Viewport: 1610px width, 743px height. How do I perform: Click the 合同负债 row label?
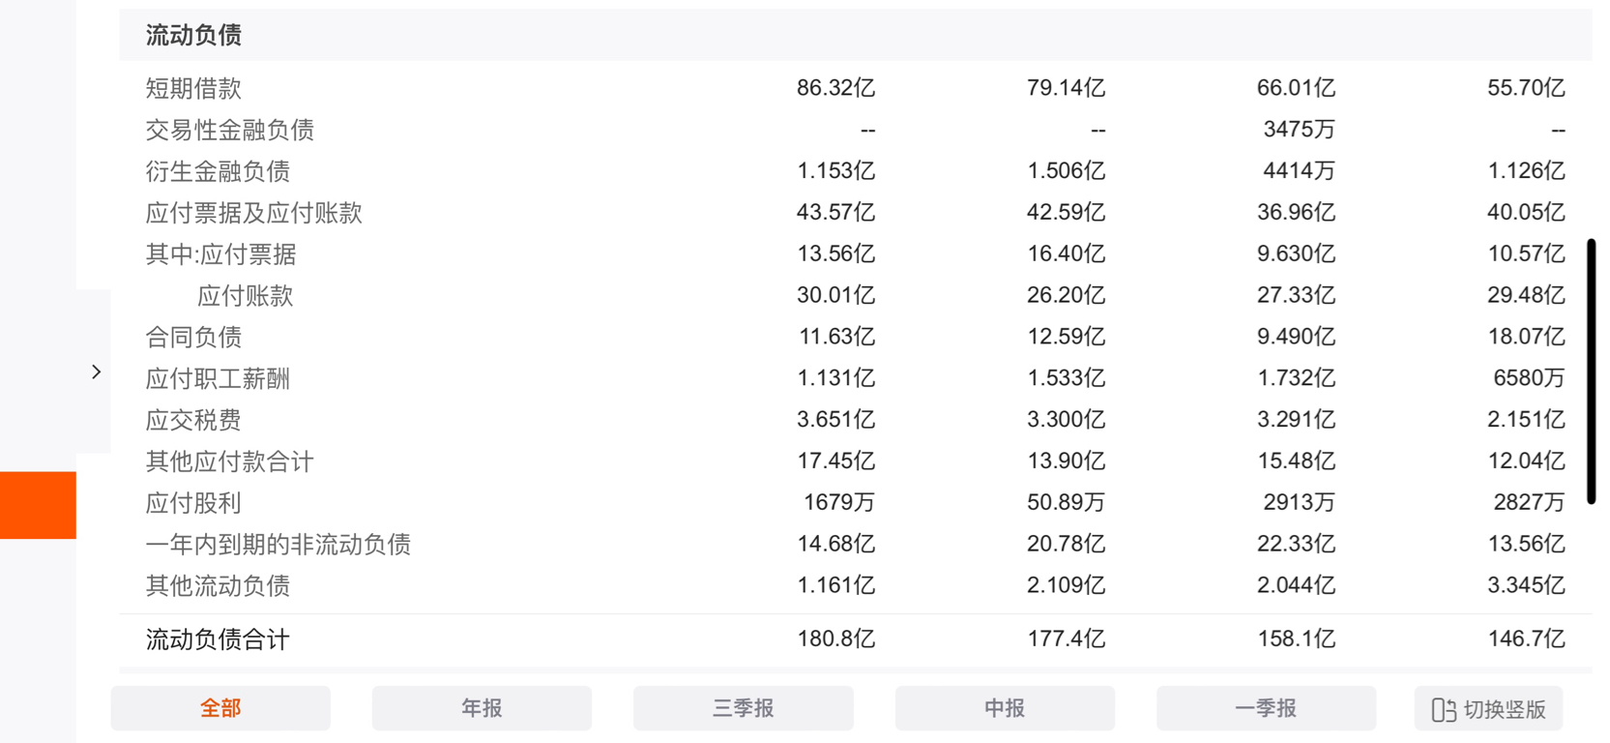(x=193, y=337)
